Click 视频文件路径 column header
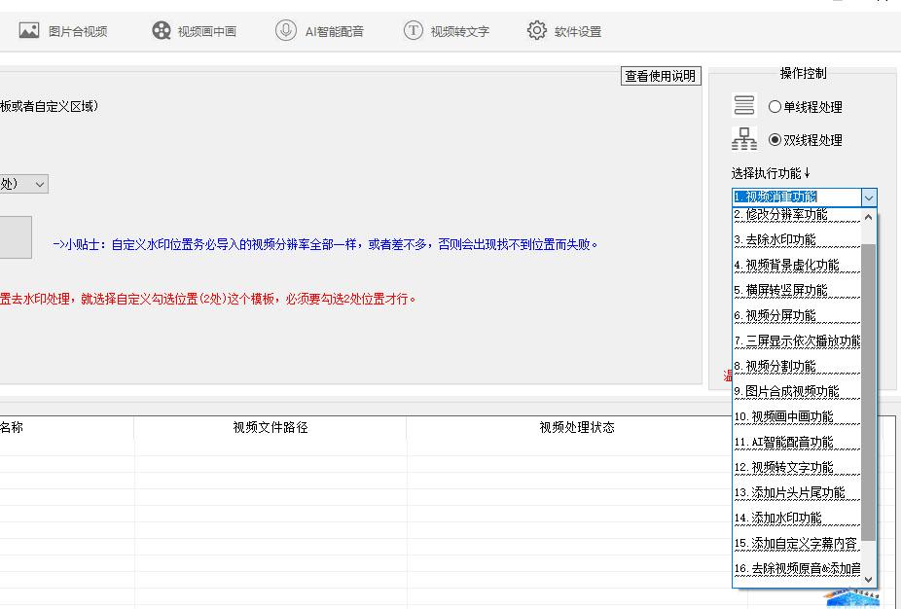901x609 pixels. (270, 427)
